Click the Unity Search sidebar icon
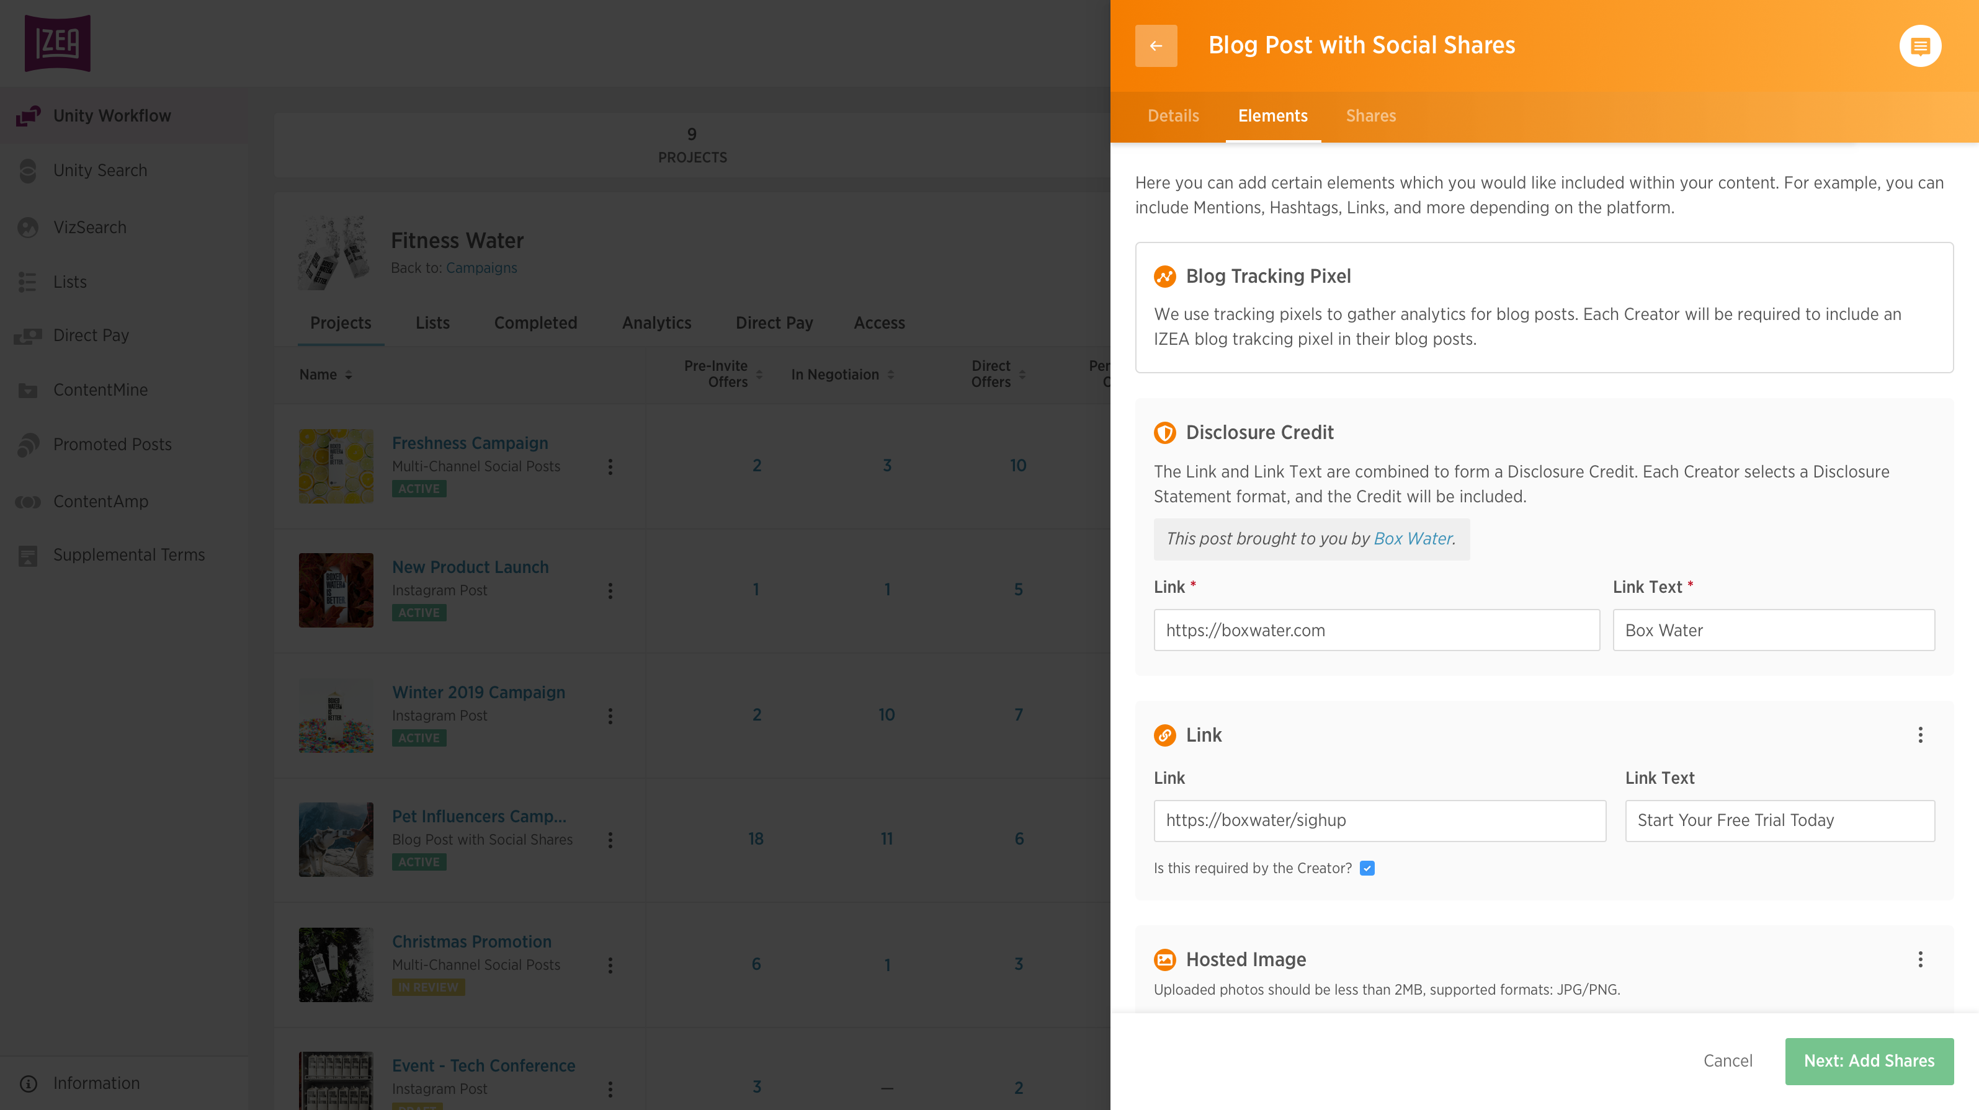The image size is (1979, 1110). coord(28,171)
